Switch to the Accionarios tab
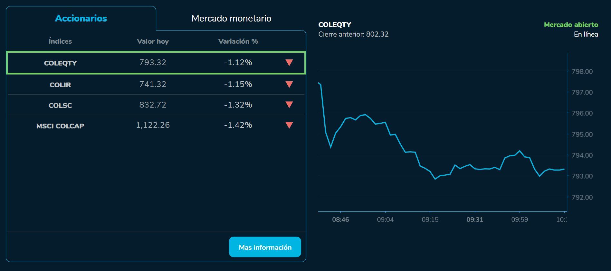This screenshot has height=271, width=611. (x=81, y=18)
